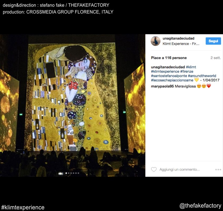Click the Aggiungi un commento field
The width and height of the screenshot is (223, 211).
pos(180,169)
